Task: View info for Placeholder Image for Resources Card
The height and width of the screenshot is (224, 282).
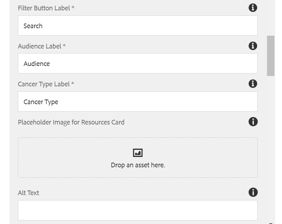Action: tap(253, 122)
